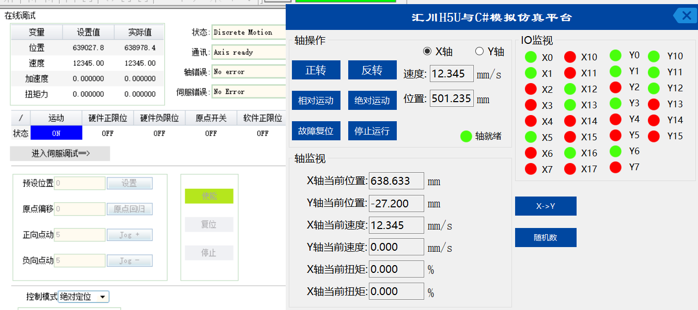Click the Y10 green indicator

point(654,56)
